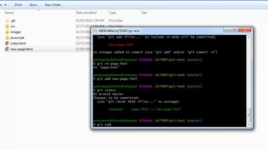This screenshot has width=268, height=150.
Task: Click the Chrome icon of new-page.html
Action: pyautogui.click(x=7, y=49)
